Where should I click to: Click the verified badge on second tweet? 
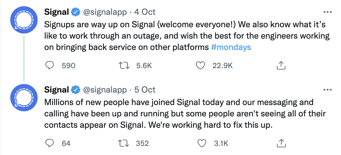pyautogui.click(x=75, y=90)
